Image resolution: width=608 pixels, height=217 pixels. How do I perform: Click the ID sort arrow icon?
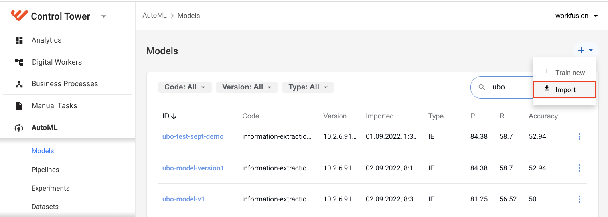pos(174,116)
